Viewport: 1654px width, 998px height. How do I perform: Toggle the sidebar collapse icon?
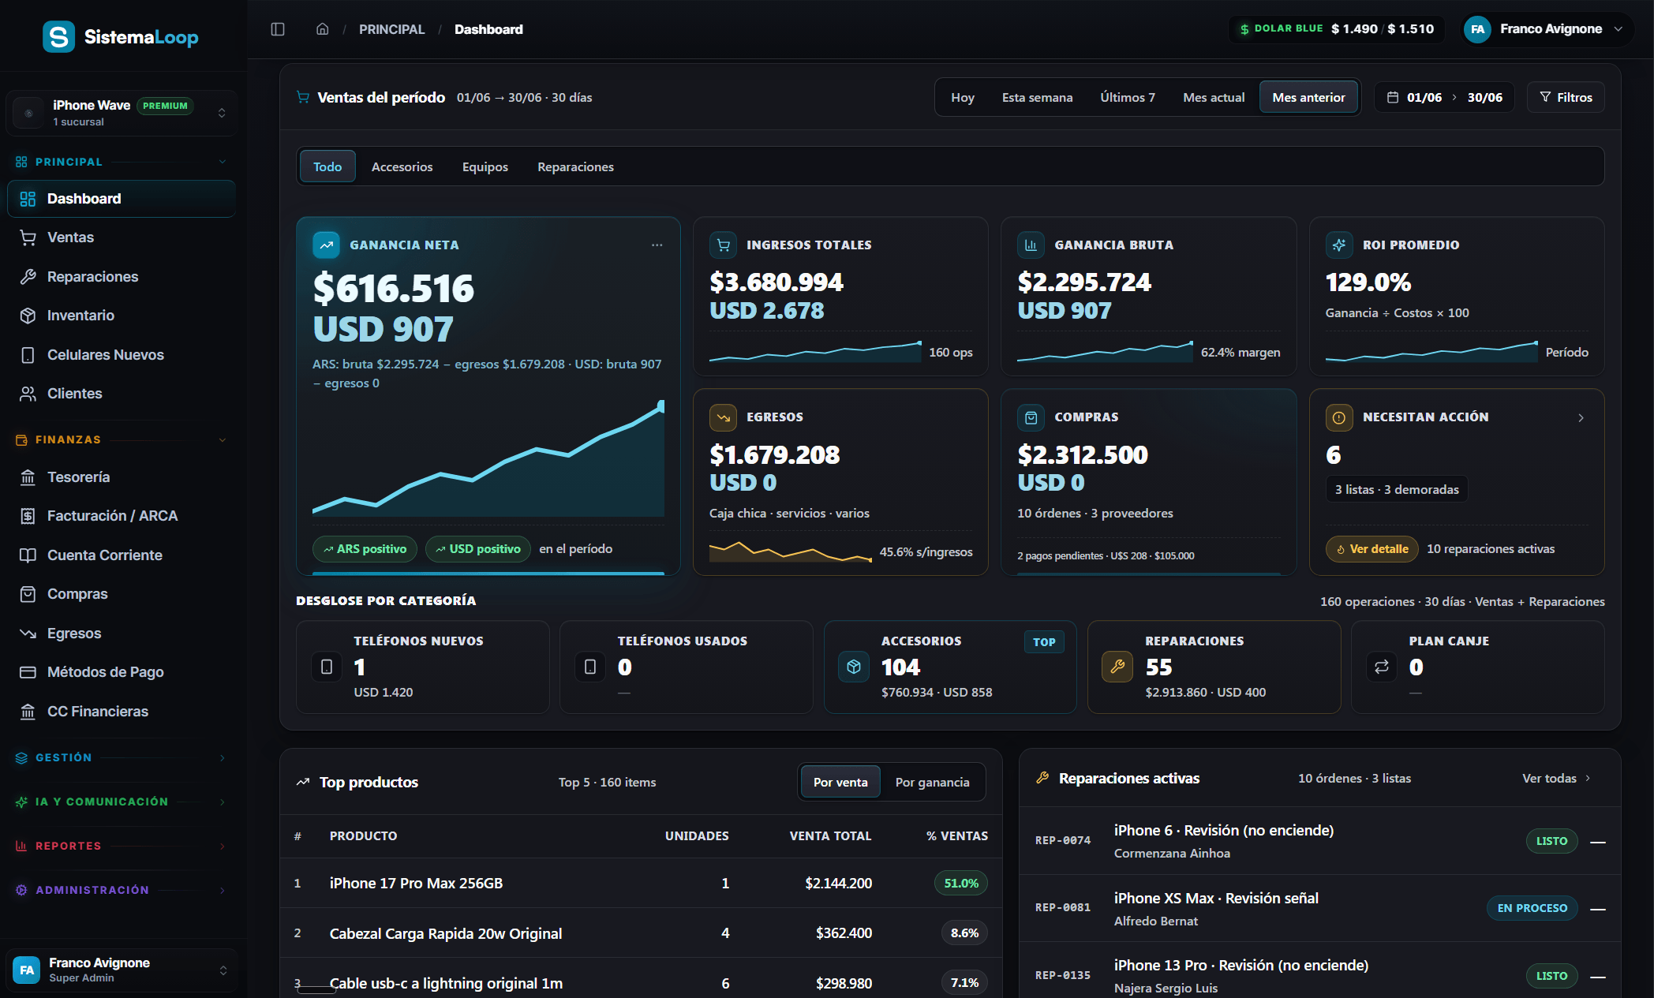point(278,29)
